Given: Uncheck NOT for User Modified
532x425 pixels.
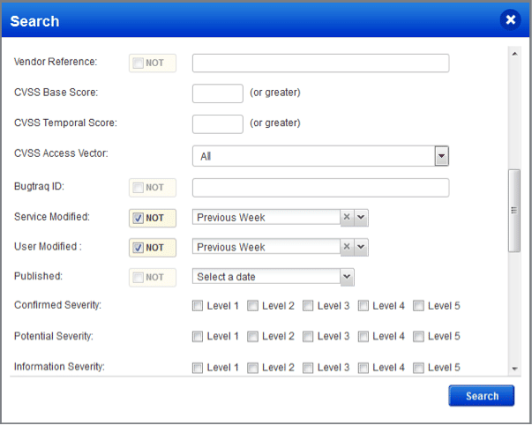Looking at the screenshot, I should point(138,248).
